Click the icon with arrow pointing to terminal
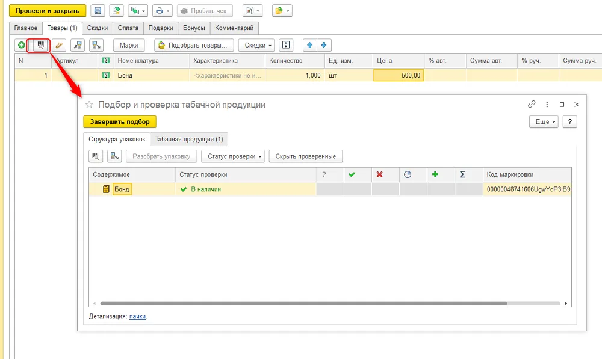Viewport: 602px width, 359px height. pos(78,45)
